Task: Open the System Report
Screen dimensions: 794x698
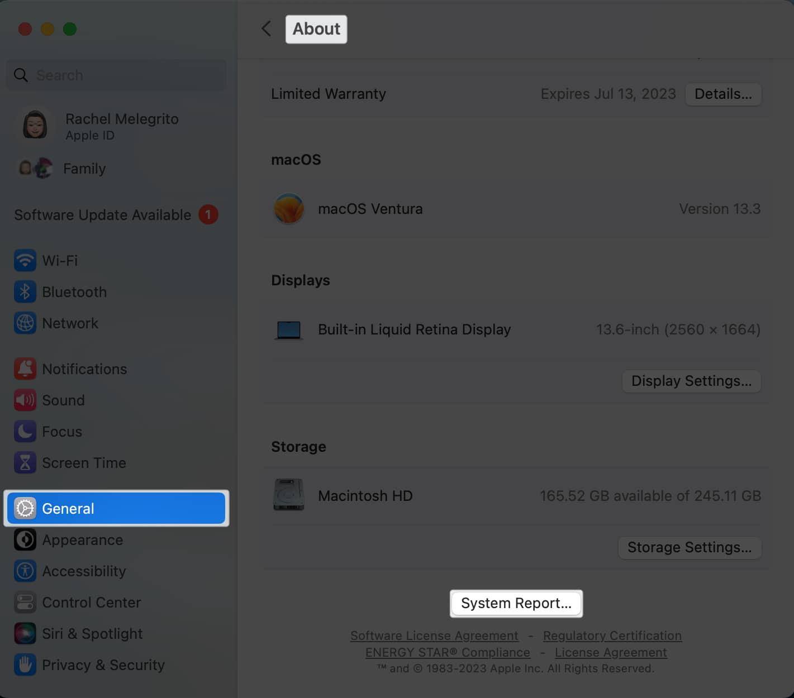Action: (x=516, y=603)
